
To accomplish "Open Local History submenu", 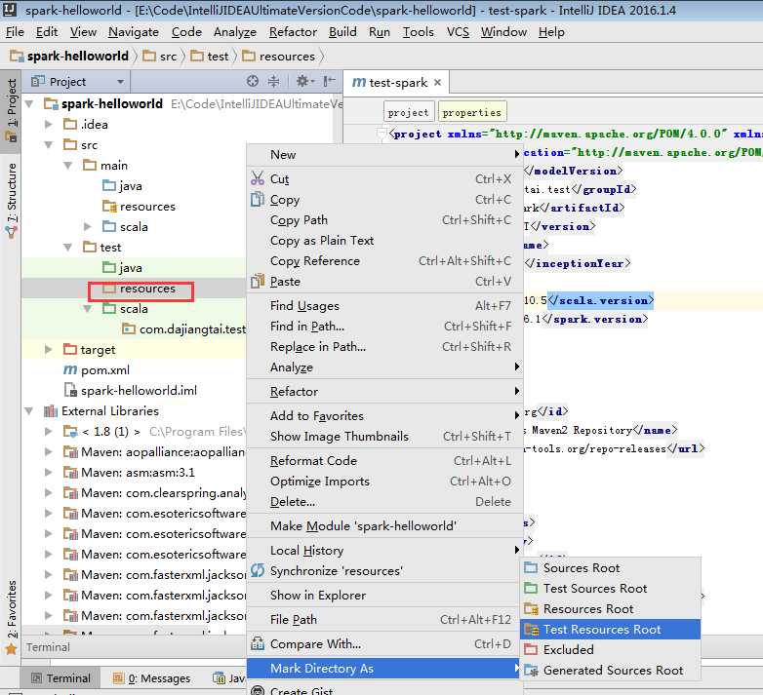I will point(384,550).
